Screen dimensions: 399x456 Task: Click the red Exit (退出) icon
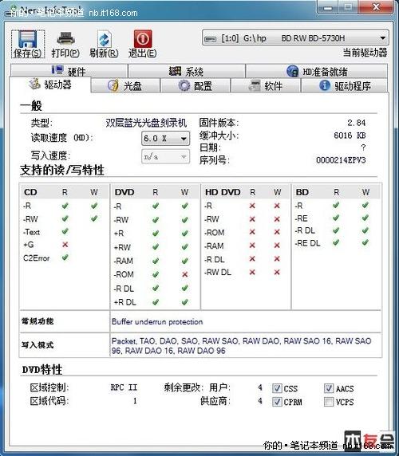tap(143, 39)
